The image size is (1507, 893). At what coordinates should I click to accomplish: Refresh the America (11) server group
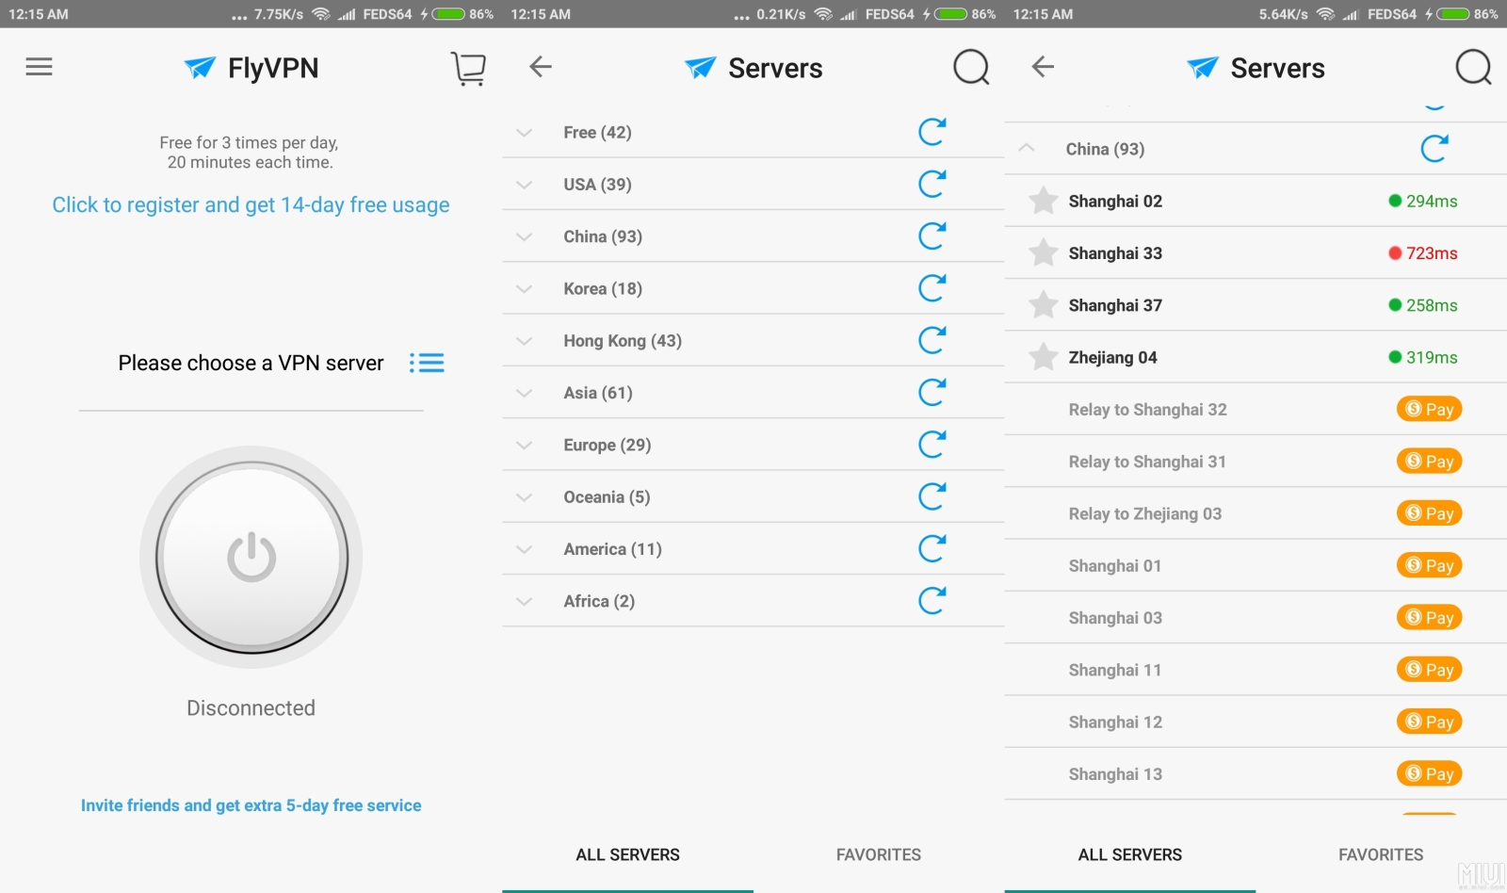[932, 548]
